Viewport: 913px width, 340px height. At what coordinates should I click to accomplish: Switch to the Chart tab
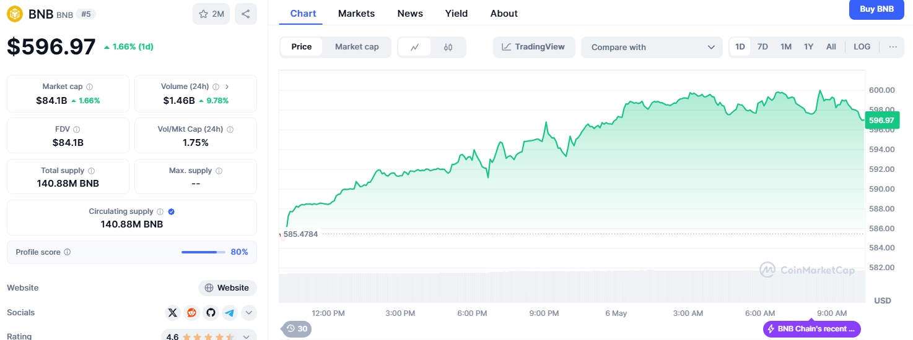point(303,14)
